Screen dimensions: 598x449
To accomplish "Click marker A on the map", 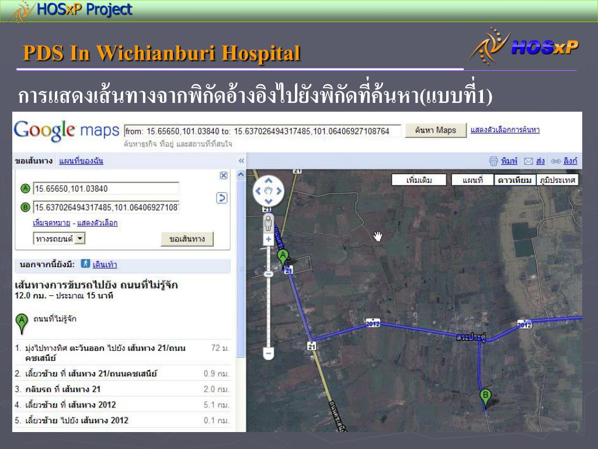I will 283,257.
